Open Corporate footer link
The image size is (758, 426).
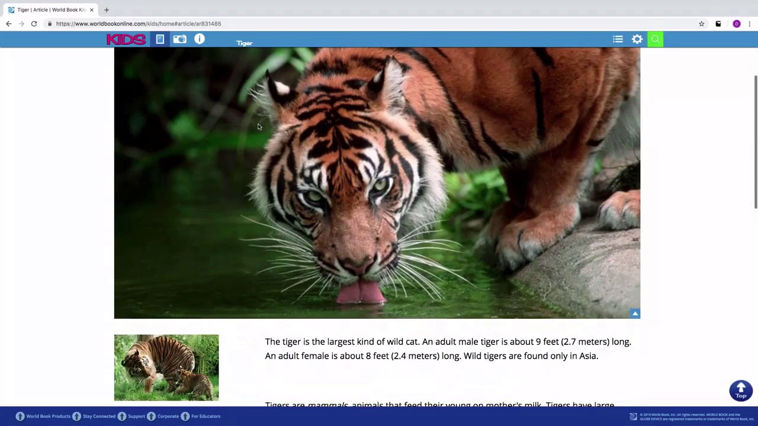tap(168, 417)
